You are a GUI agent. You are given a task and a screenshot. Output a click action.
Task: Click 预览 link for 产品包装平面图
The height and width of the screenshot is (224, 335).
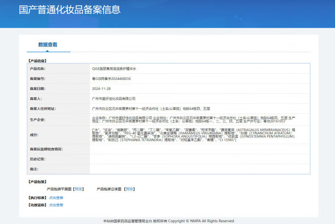pos(79,189)
